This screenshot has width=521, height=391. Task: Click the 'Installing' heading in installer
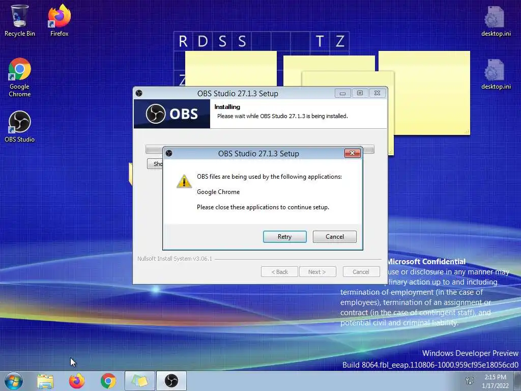click(x=227, y=107)
